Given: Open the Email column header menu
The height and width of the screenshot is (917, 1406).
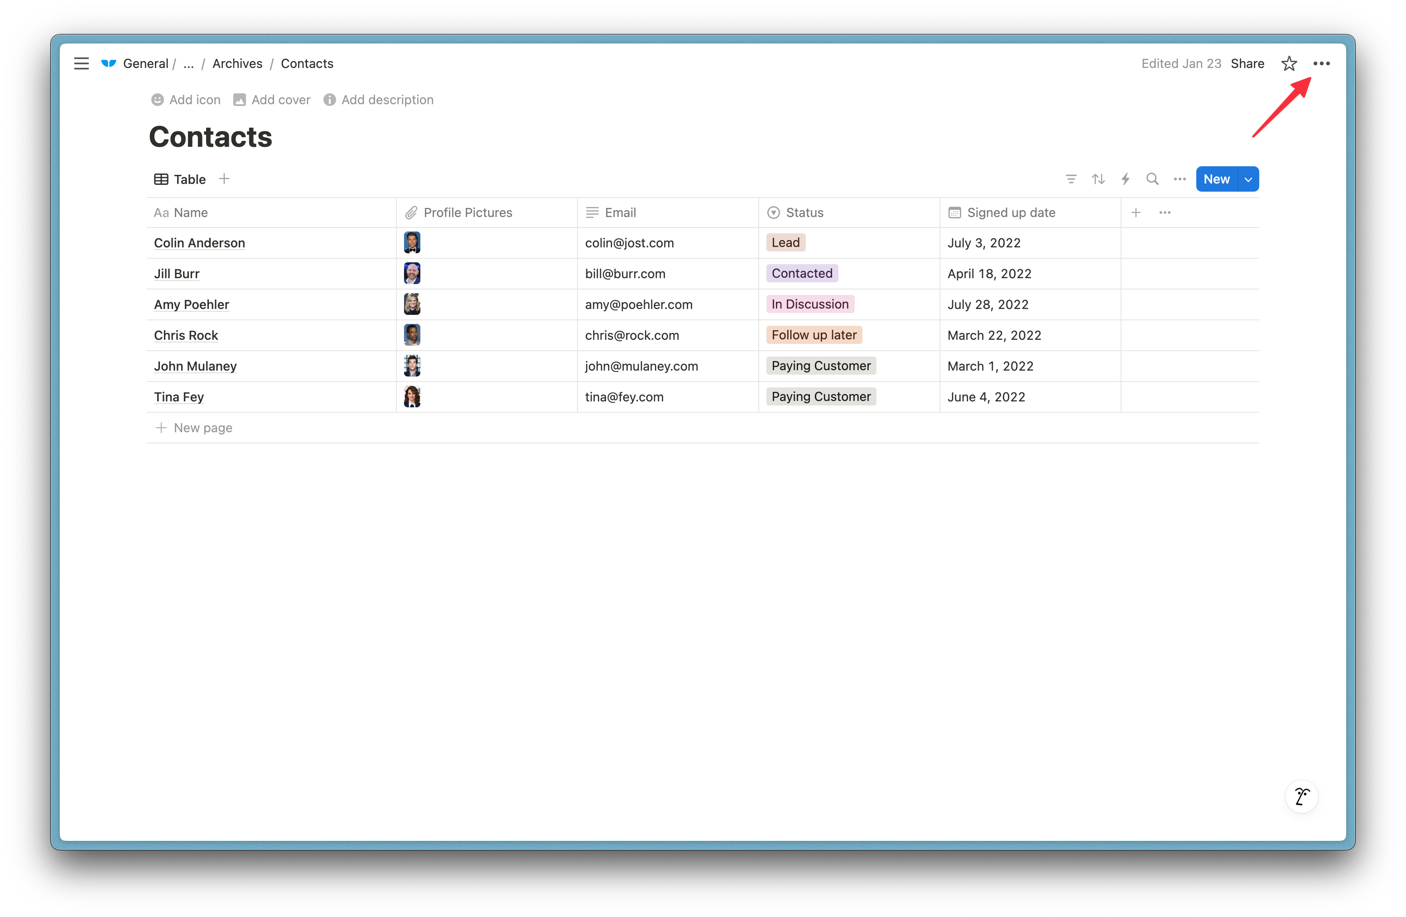Looking at the screenshot, I should (668, 212).
